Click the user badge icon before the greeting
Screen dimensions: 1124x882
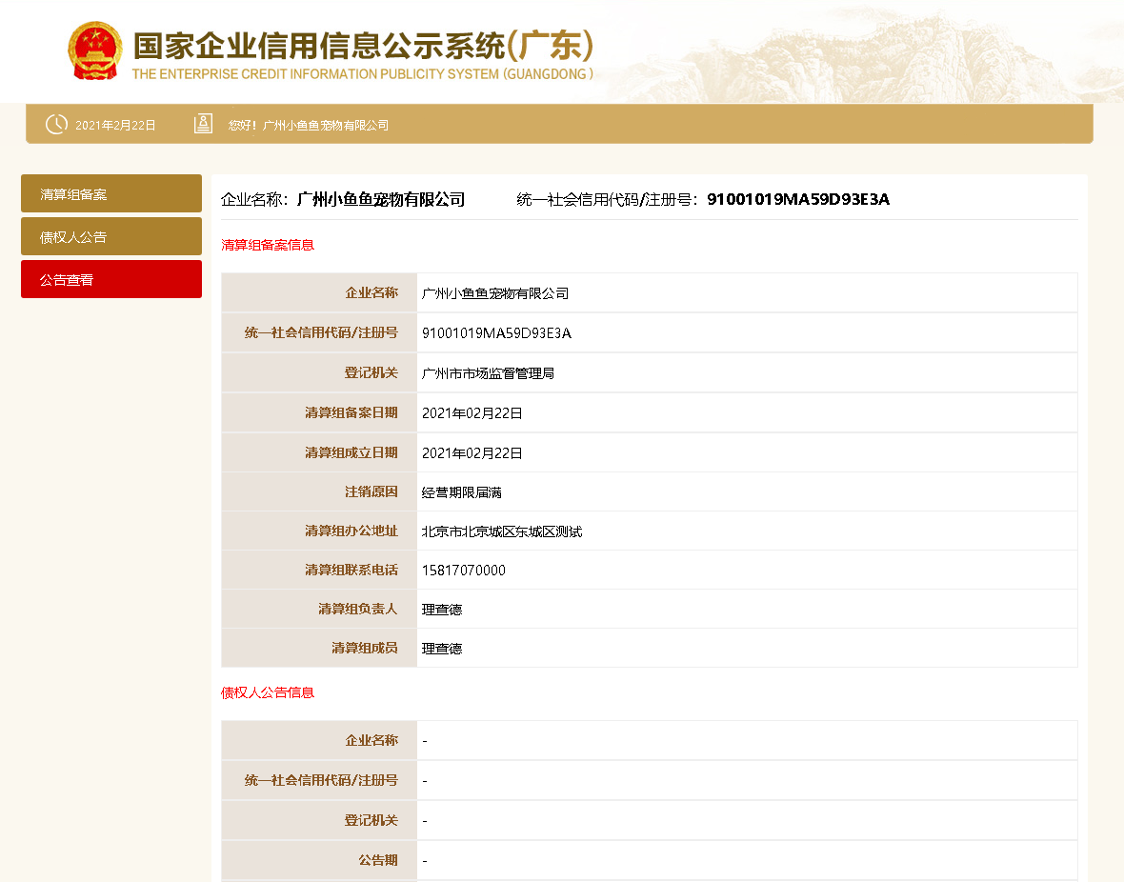tap(203, 123)
